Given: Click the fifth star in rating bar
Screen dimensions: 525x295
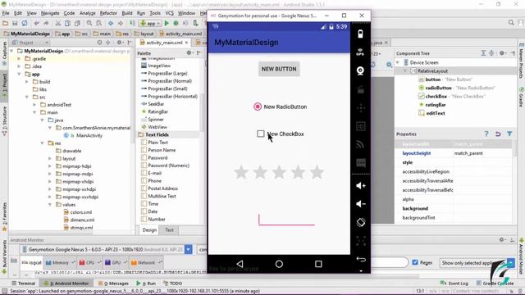Looking at the screenshot, I should (x=317, y=172).
